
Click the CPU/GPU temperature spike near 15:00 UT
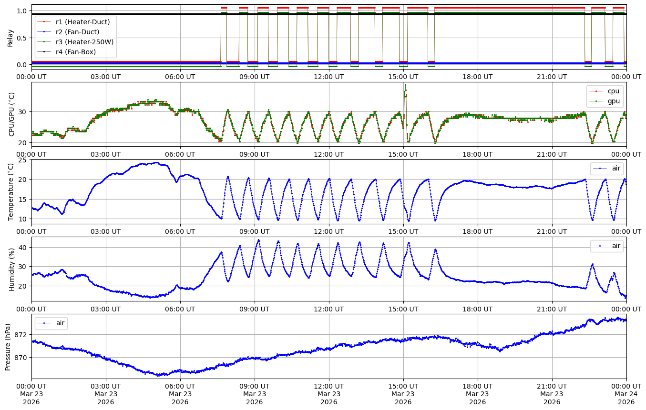click(405, 87)
